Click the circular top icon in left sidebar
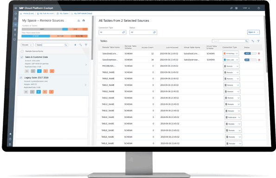Screen dimensions: 276x178 point(15,13)
